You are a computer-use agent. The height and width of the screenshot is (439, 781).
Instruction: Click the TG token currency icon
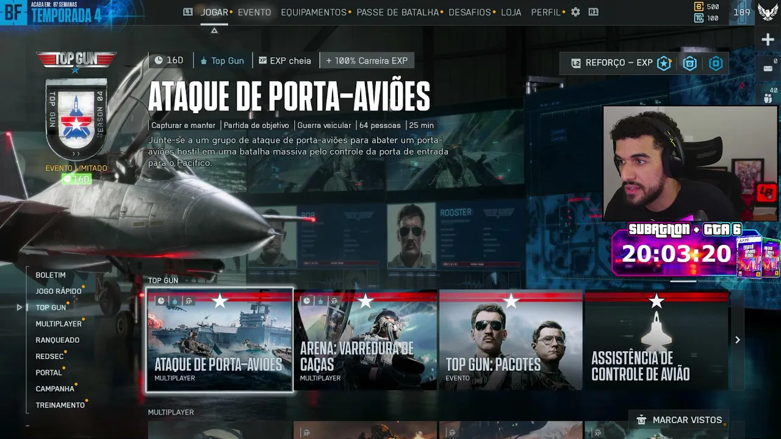[x=699, y=18]
